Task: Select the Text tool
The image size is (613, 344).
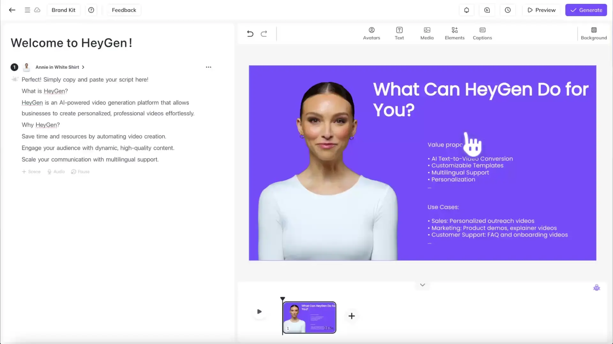Action: click(x=399, y=33)
